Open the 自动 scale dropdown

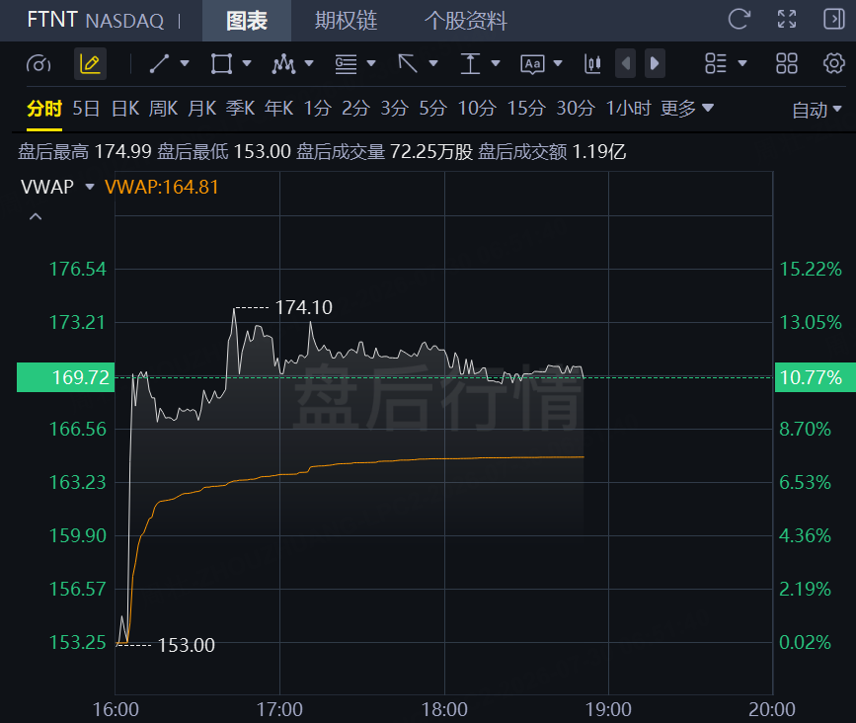(x=817, y=110)
